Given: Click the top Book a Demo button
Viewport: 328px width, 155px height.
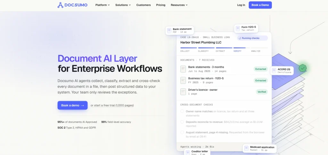Looking at the screenshot, I should coord(260,5).
